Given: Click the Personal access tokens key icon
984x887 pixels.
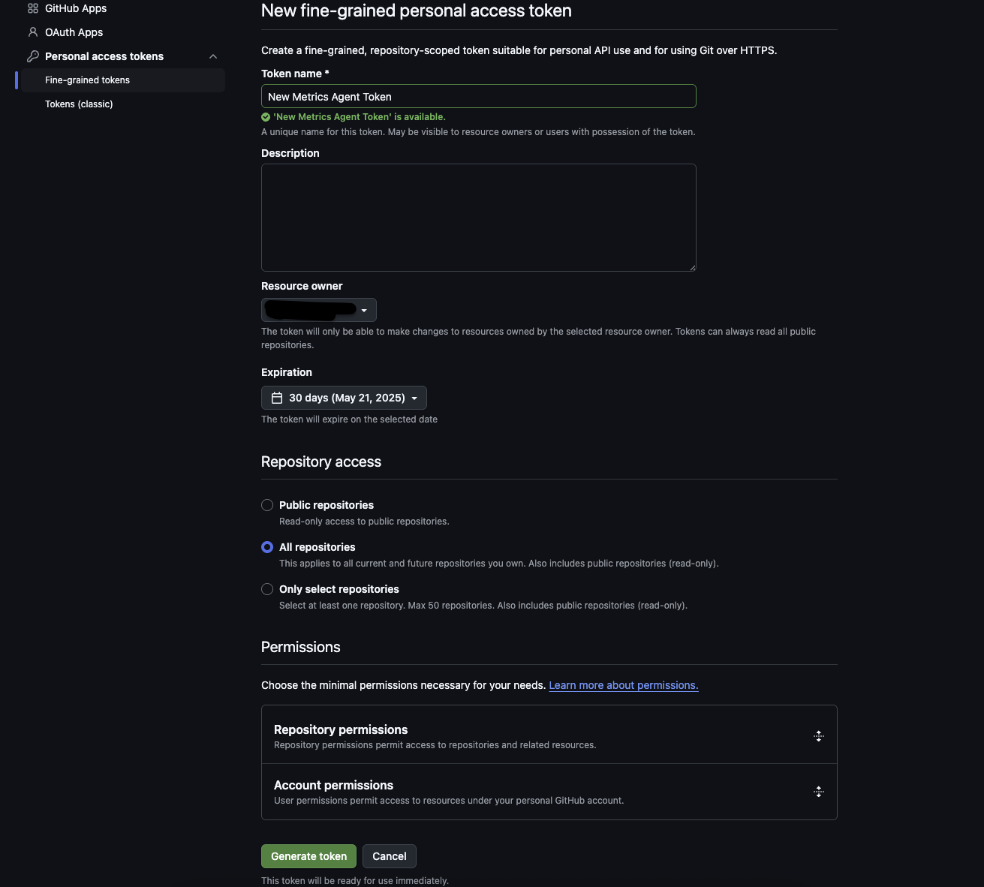Looking at the screenshot, I should point(33,56).
